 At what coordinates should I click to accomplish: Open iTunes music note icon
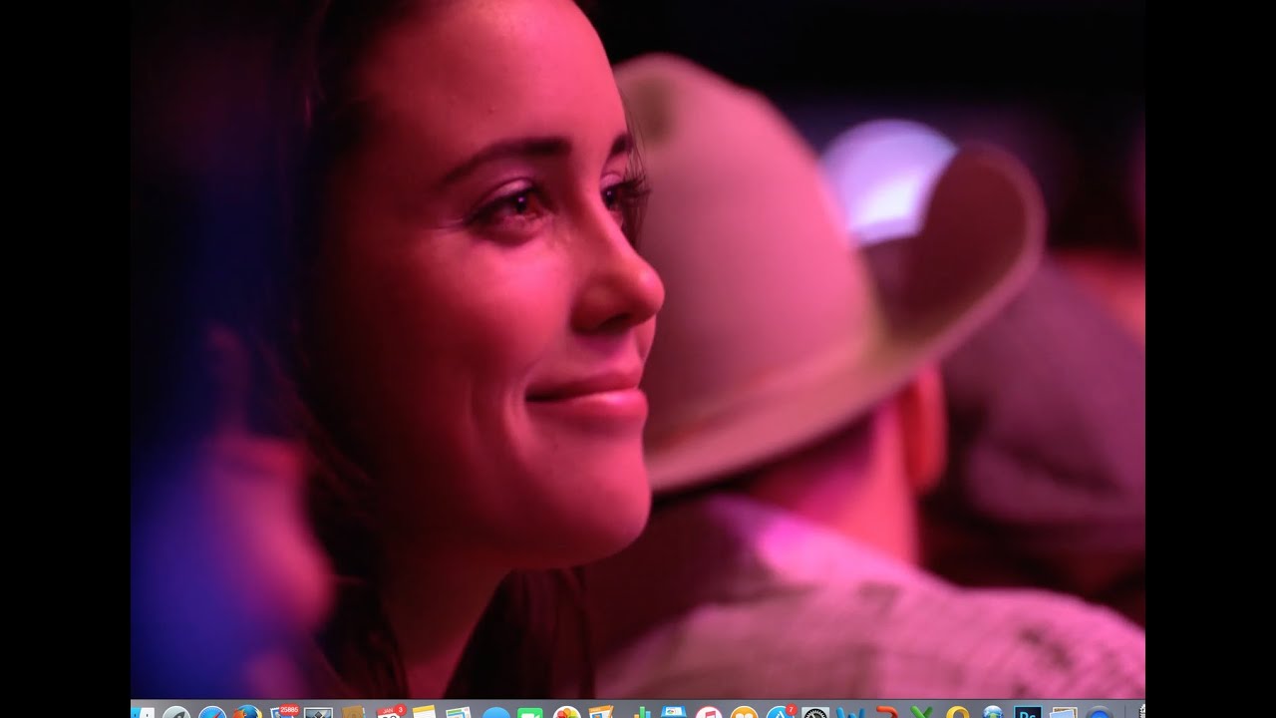coord(709,712)
